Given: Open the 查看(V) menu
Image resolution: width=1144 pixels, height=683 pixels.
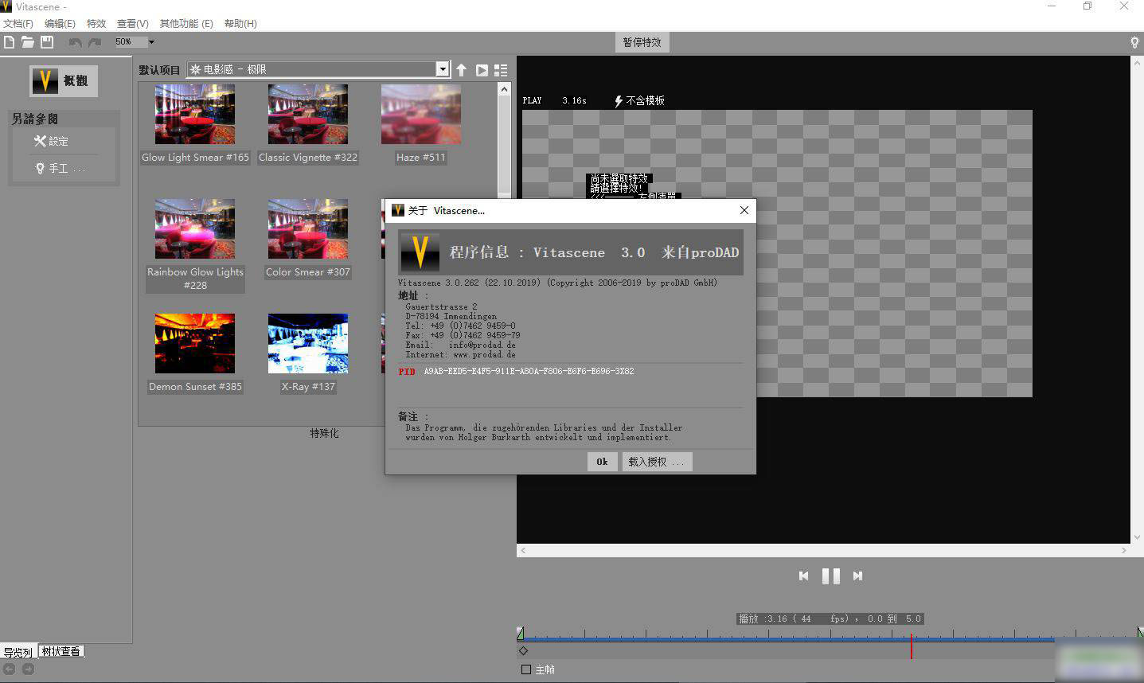Looking at the screenshot, I should [x=133, y=24].
